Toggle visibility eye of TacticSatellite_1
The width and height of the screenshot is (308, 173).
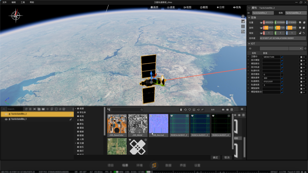click(x=6, y=119)
